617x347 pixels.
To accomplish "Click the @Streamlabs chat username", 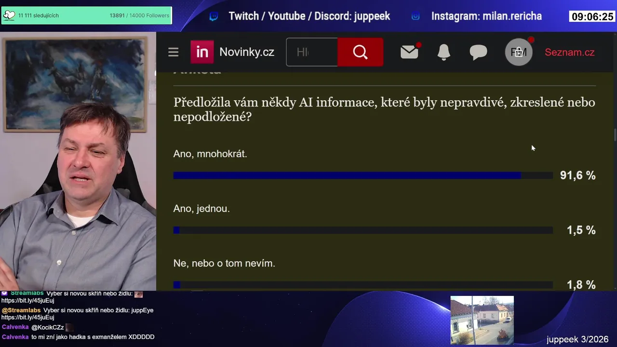I will 21,310.
